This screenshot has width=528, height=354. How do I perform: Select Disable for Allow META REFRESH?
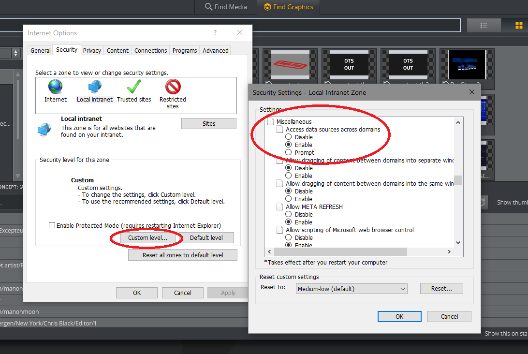[x=289, y=214]
